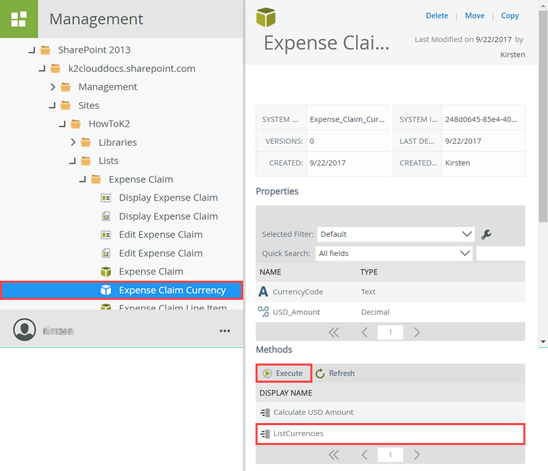Go to first page of Methods list
Image resolution: width=548 pixels, height=471 pixels.
[334, 455]
